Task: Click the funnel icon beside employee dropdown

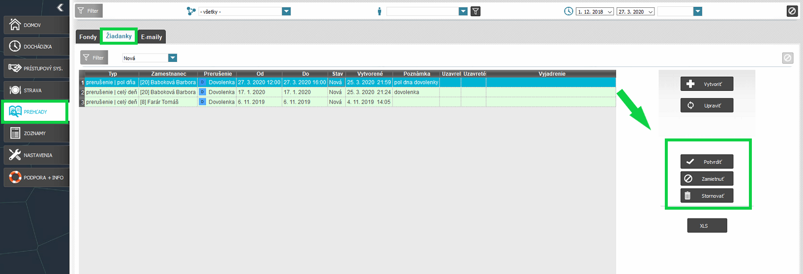Action: pos(476,11)
